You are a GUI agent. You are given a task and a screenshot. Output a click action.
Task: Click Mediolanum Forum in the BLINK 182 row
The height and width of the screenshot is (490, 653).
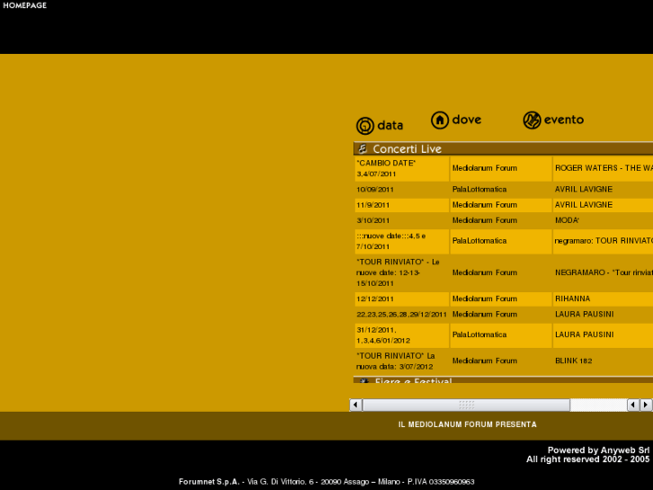click(x=484, y=361)
